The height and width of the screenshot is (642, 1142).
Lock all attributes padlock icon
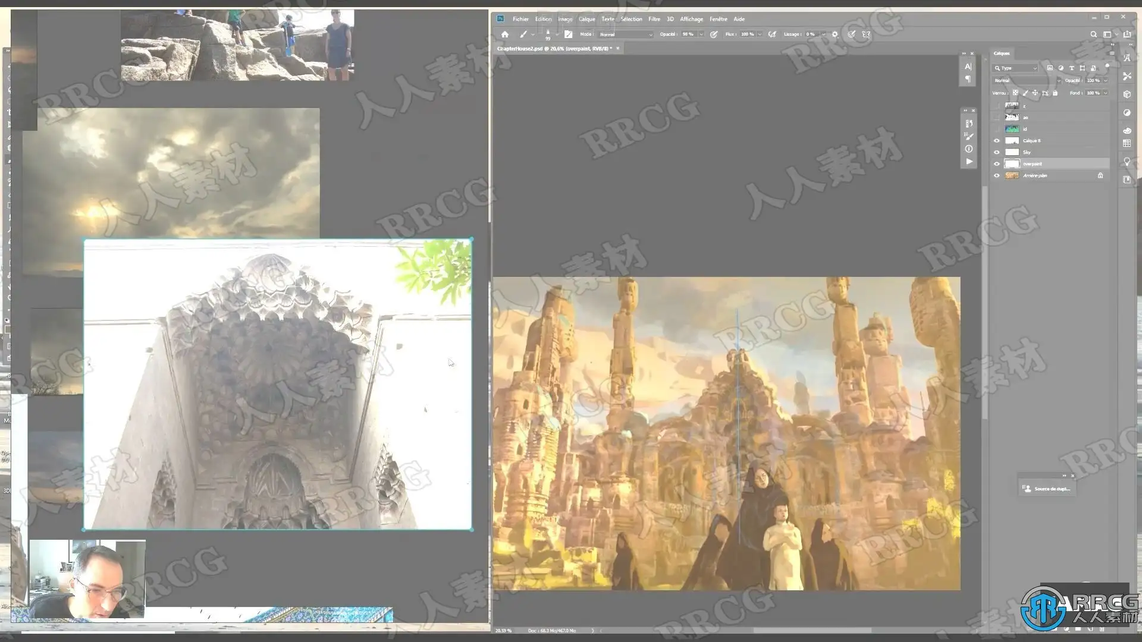point(1055,93)
